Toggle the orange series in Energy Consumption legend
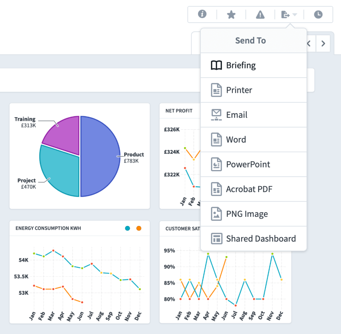Image resolution: width=341 pixels, height=334 pixels. tap(138, 228)
